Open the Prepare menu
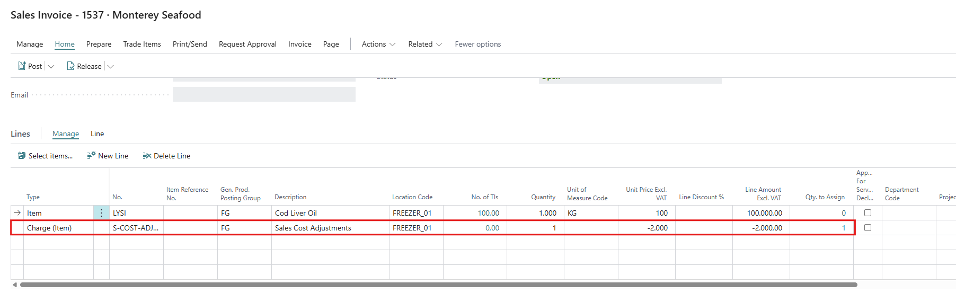The width and height of the screenshot is (956, 293). point(99,44)
